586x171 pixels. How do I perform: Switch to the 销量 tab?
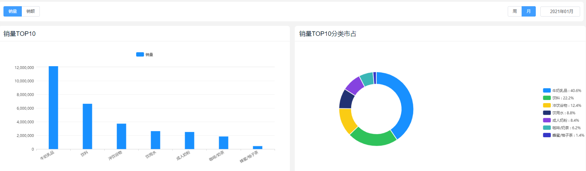pos(13,11)
